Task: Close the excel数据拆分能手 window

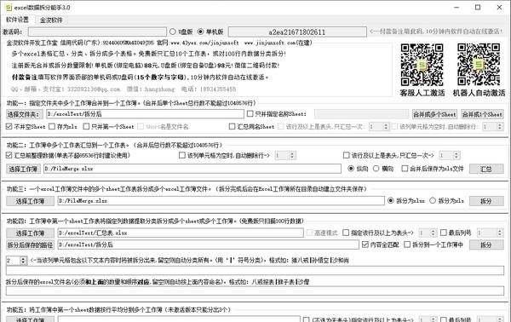Action: (499, 7)
